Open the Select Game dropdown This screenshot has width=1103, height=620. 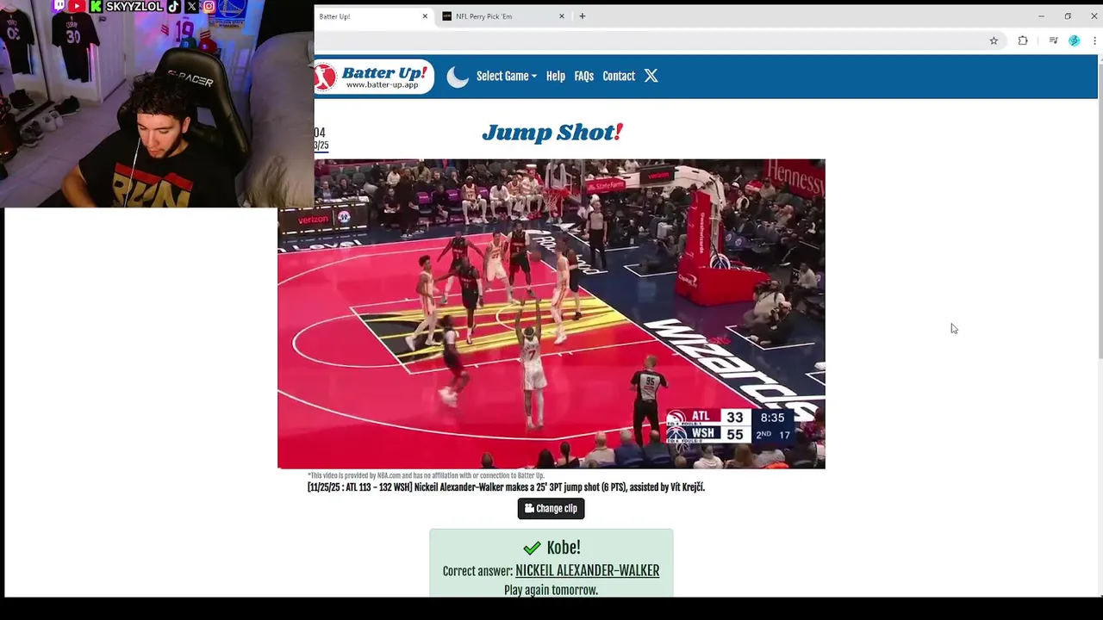pos(507,76)
